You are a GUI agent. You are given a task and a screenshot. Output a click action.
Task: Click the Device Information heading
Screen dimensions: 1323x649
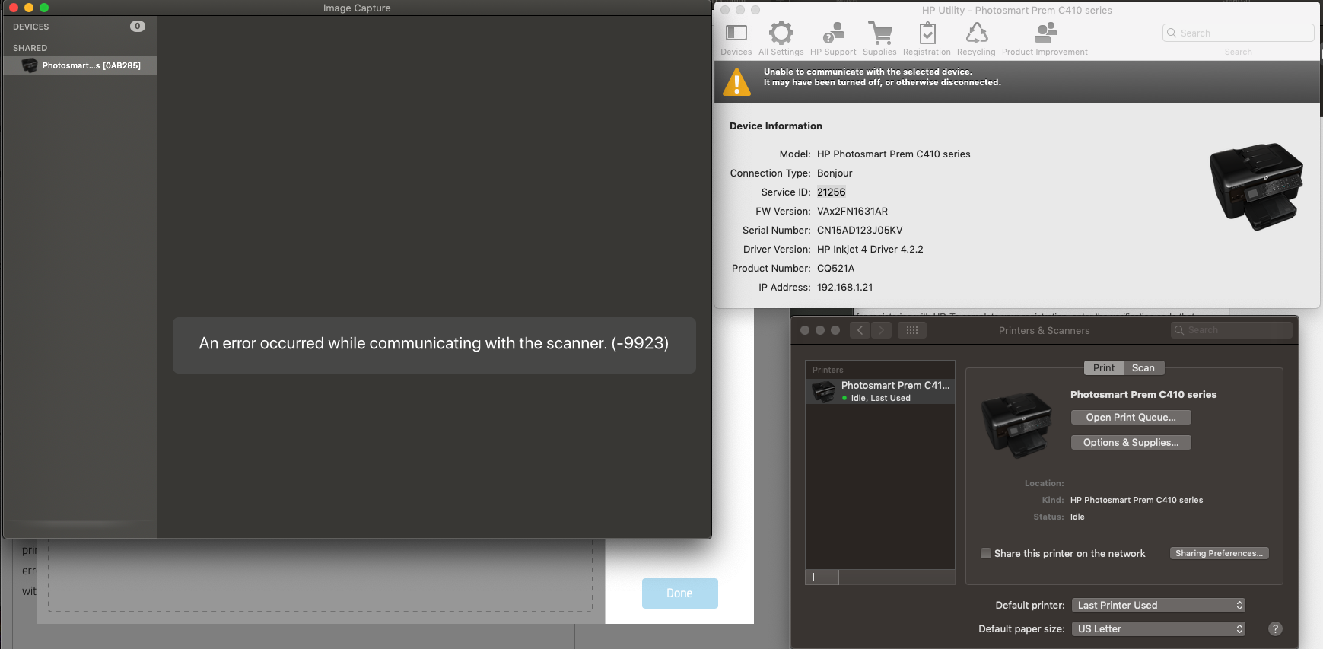tap(775, 126)
